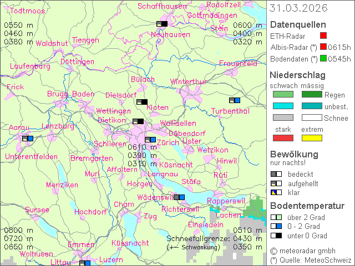Click the station marker at Littau
The width and height of the screenshot is (355, 266).
tap(85, 263)
